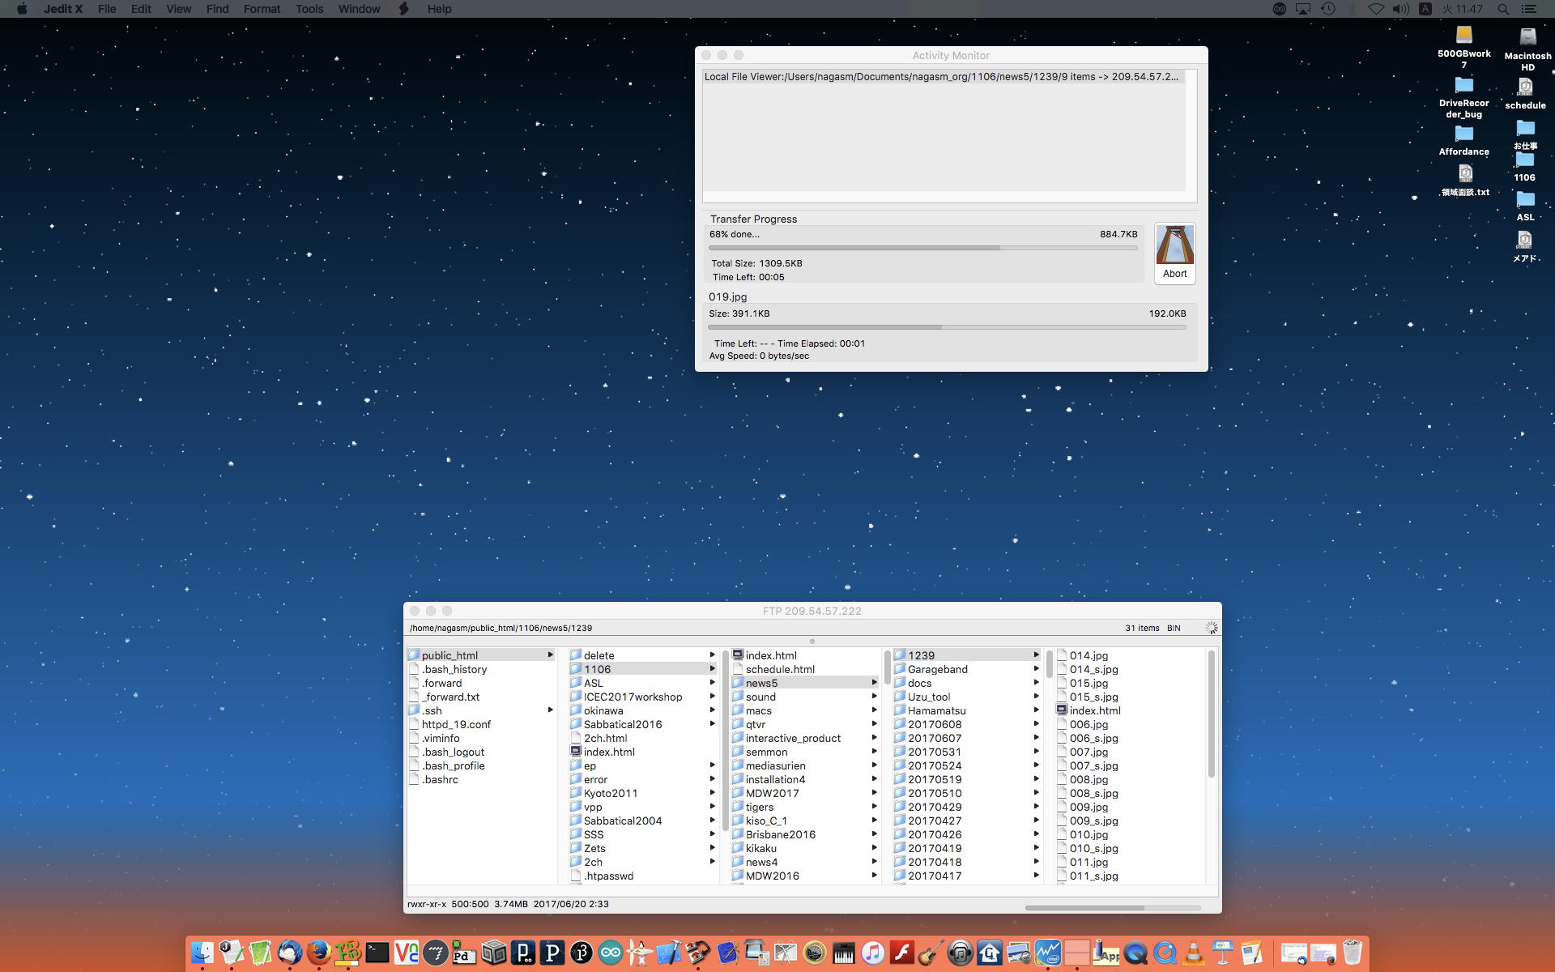Open iTunes from the dock

click(872, 953)
